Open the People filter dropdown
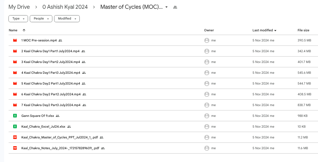This screenshot has width=318, height=162. (x=41, y=19)
